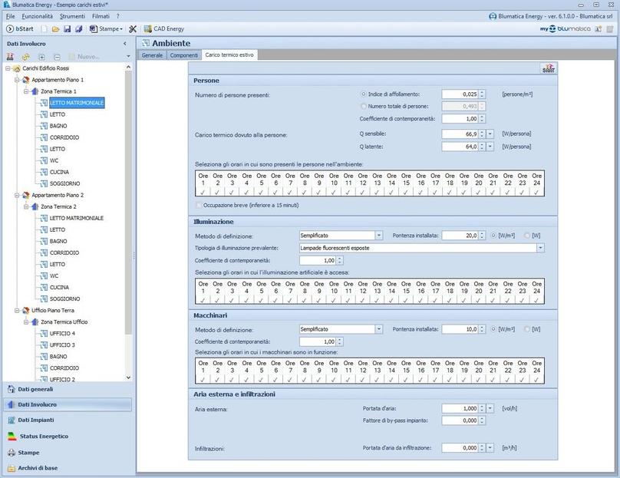Select CUCINA under Zona Termica 1
The image size is (620, 478).
pos(59,172)
